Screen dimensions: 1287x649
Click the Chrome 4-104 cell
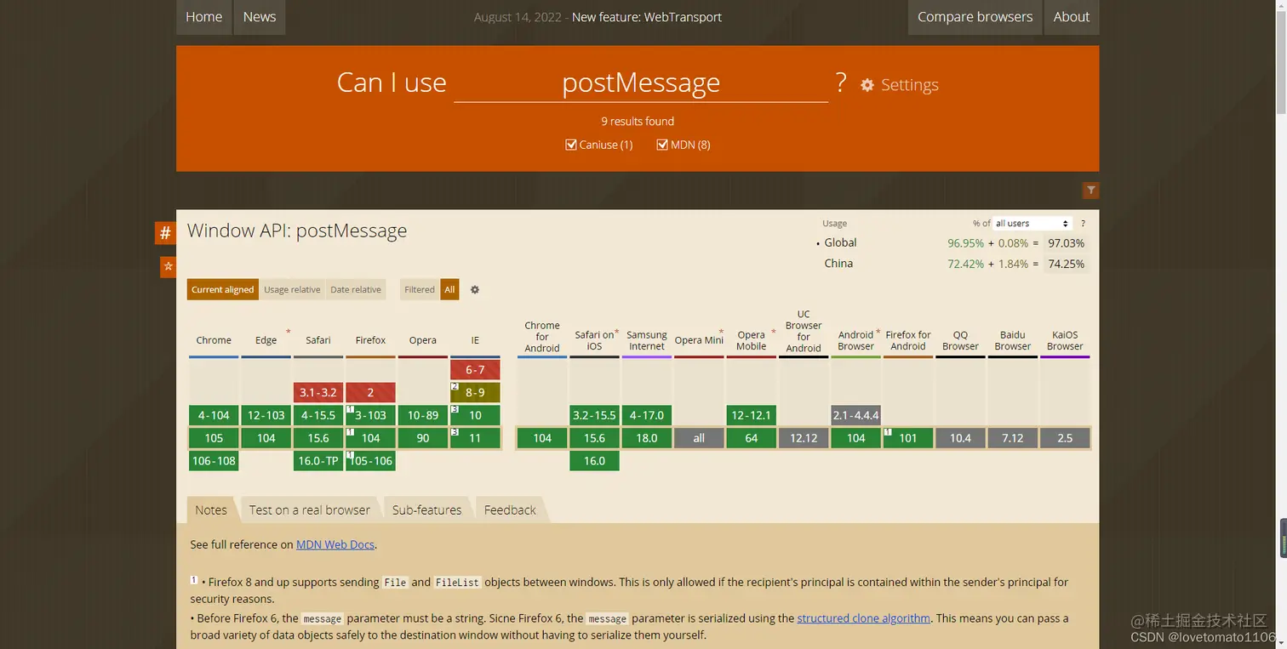click(214, 415)
